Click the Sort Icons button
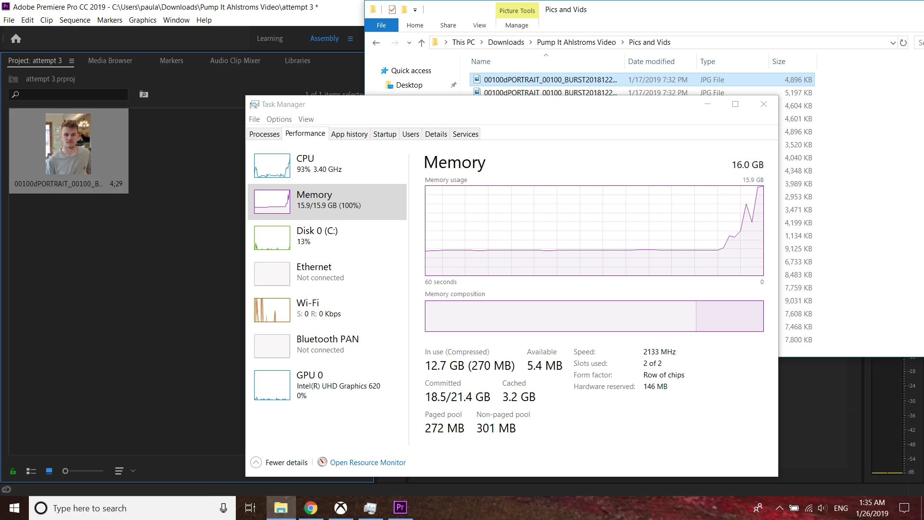This screenshot has height=520, width=924. click(x=119, y=471)
